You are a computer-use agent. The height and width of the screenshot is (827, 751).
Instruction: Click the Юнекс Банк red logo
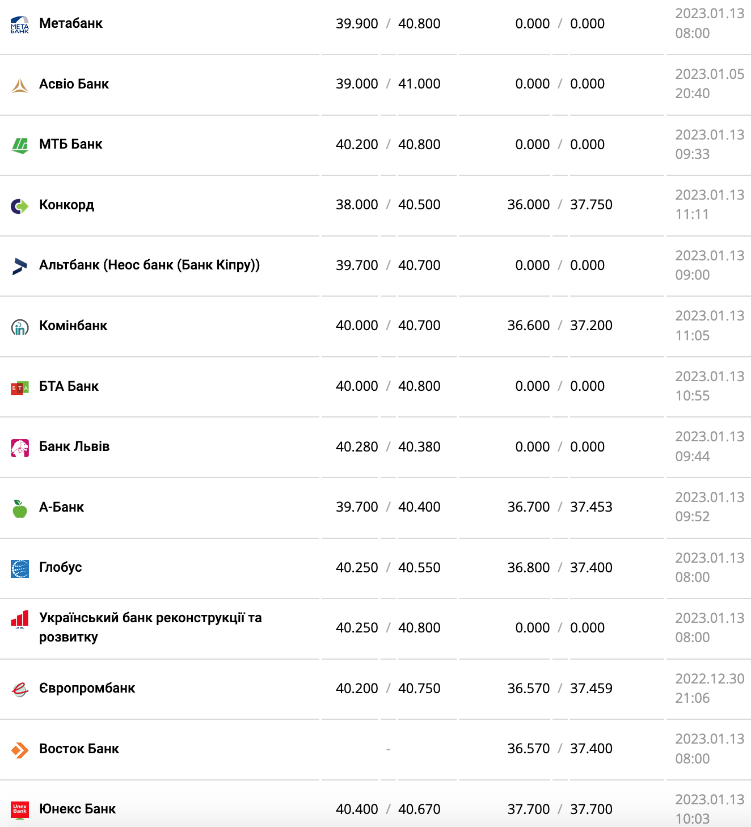[x=20, y=810]
